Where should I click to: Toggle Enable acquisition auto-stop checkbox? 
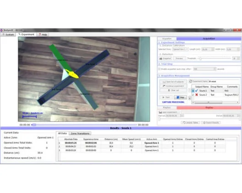[x=159, y=69]
